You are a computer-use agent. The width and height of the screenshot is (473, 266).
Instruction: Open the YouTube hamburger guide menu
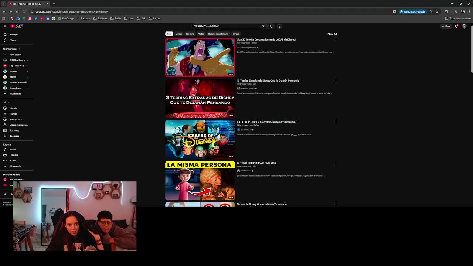(x=5, y=26)
